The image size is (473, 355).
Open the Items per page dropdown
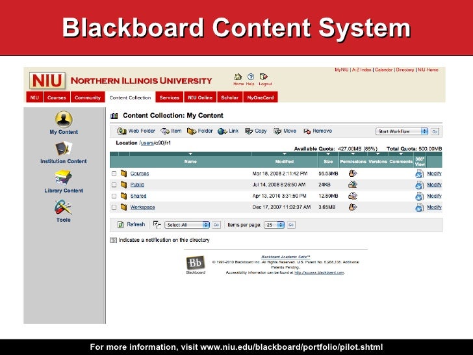point(274,225)
